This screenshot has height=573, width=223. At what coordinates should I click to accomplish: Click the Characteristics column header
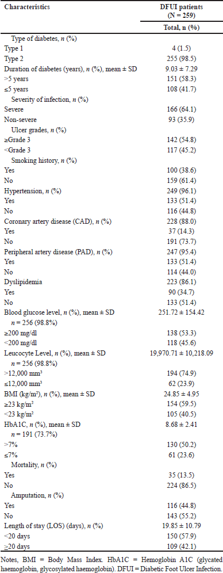(27, 6)
